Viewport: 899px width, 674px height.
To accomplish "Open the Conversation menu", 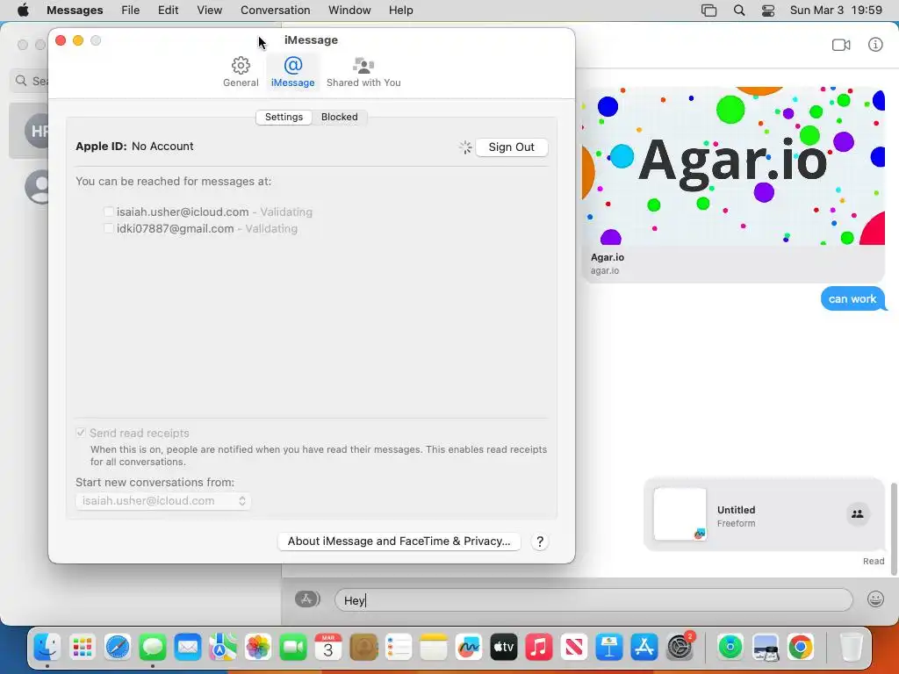I will point(275,11).
